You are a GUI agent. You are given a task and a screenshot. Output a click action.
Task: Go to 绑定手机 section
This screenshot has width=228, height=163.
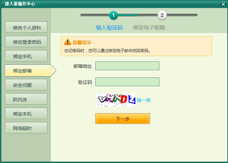(26, 56)
